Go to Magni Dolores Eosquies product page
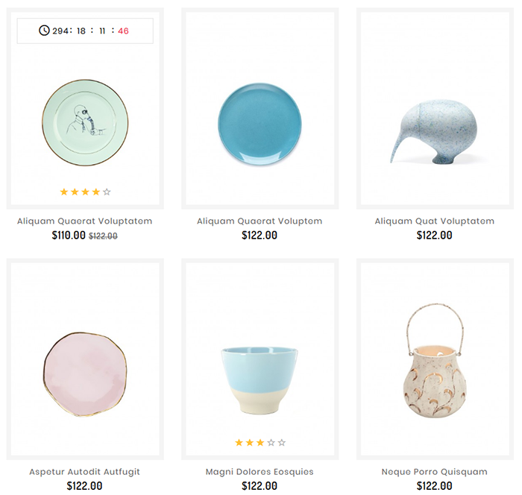 (260, 472)
